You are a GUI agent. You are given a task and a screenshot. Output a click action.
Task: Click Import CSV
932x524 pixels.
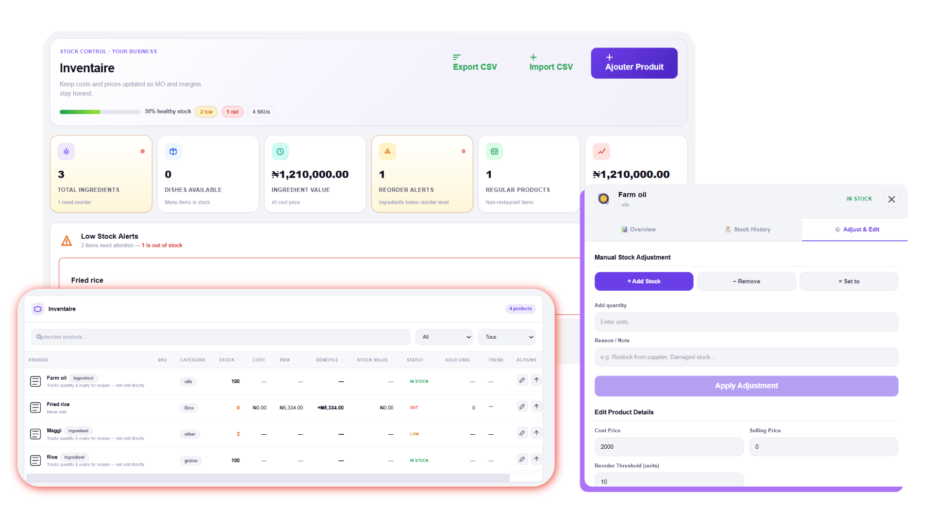pyautogui.click(x=551, y=63)
